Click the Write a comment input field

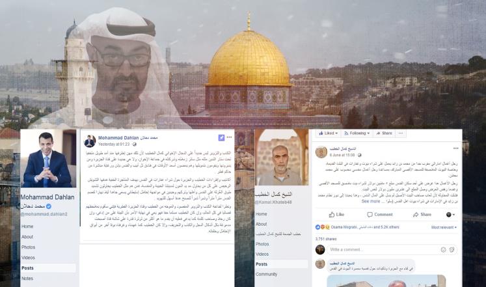coord(392,249)
